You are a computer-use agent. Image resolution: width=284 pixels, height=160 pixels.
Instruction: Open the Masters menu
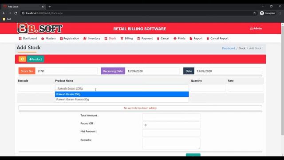[x=48, y=39]
